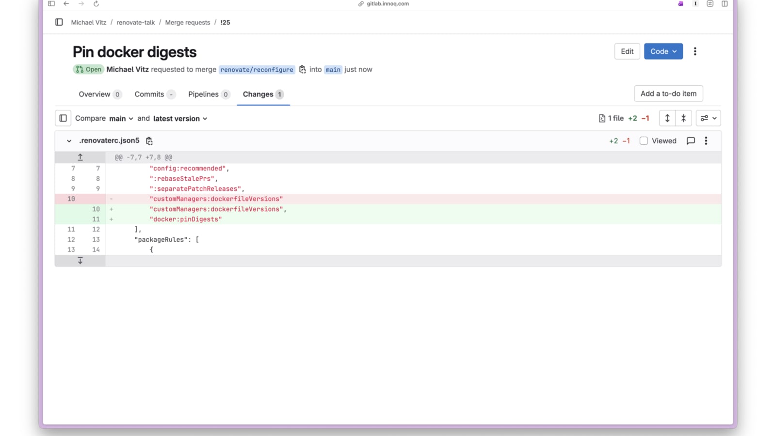Open the purple browser extension icon
The image size is (776, 436).
tap(680, 4)
